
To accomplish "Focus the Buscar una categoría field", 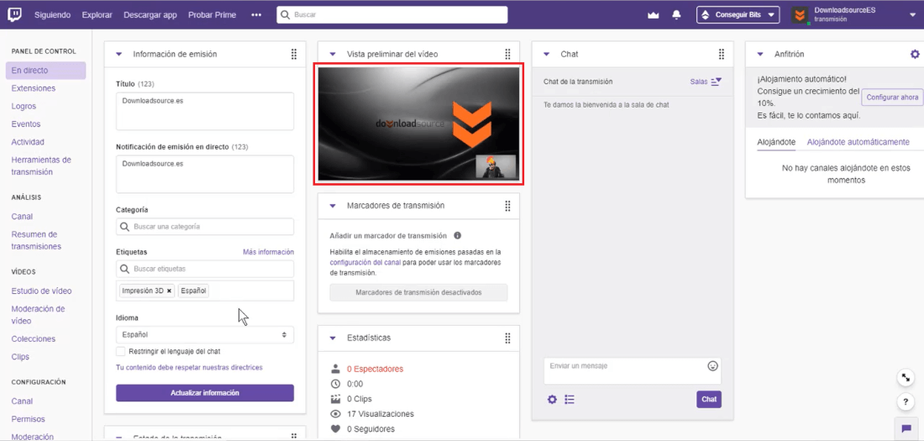I will tap(205, 227).
